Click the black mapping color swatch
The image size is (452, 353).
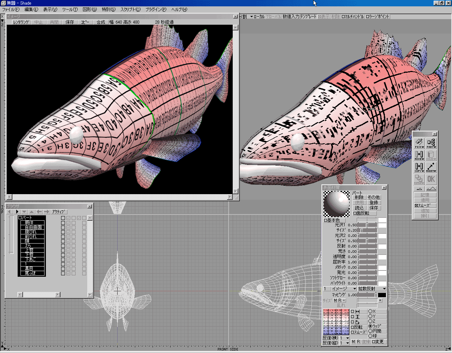(382, 295)
